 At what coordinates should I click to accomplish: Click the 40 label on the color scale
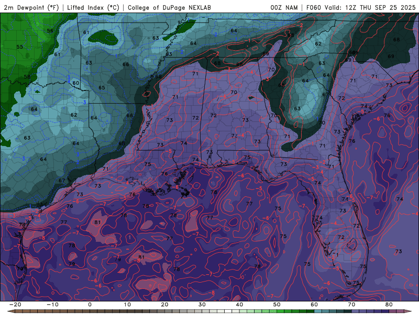point(239,305)
